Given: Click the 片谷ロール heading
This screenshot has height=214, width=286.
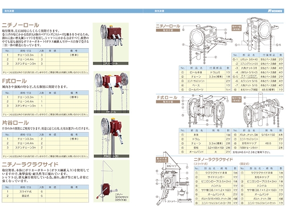Looking at the screenshot, I should pyautogui.click(x=15, y=123).
